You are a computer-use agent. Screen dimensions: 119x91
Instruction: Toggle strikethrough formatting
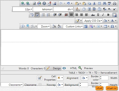[93, 15]
